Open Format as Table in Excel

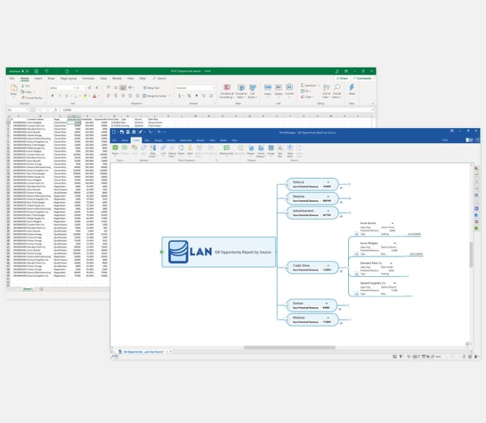pos(241,91)
